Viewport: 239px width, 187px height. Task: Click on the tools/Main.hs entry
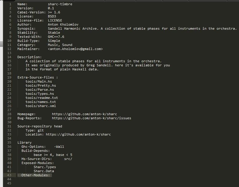click(39, 81)
